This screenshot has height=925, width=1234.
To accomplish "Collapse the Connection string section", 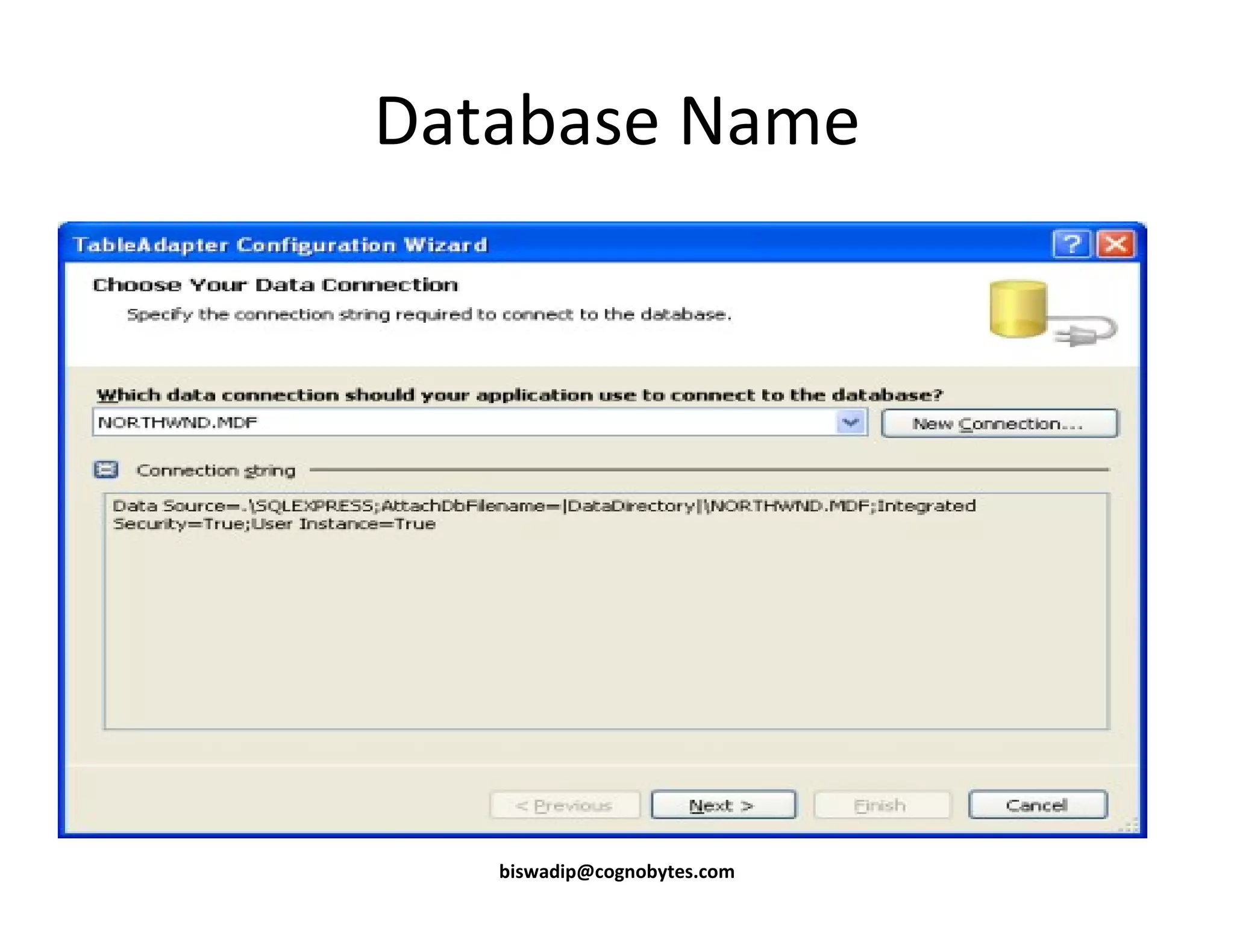I will coord(106,470).
